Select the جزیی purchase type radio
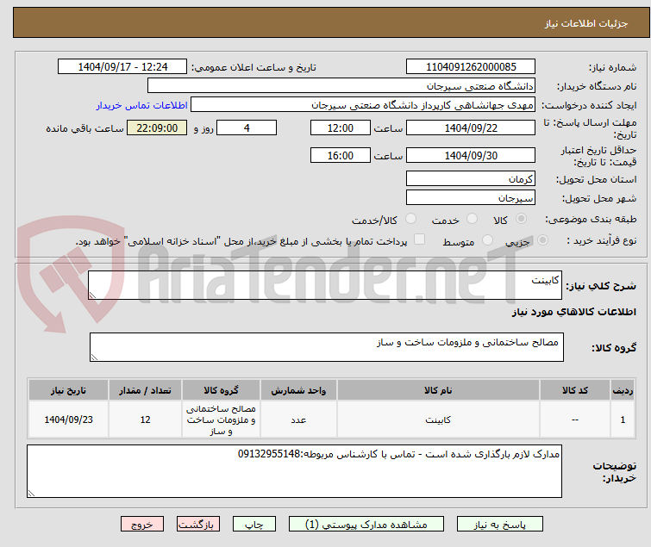 [542, 240]
